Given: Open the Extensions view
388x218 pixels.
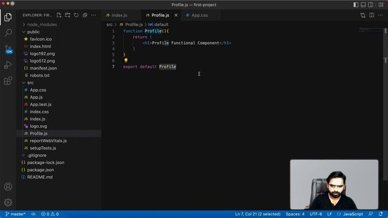Looking at the screenshot, I should (x=8, y=81).
